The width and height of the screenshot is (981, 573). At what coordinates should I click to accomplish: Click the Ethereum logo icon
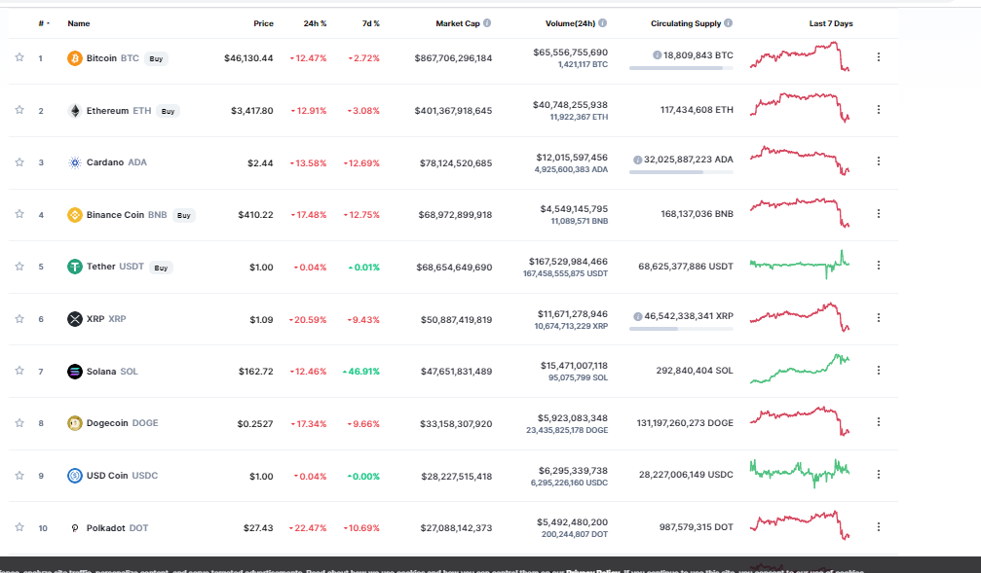(74, 111)
